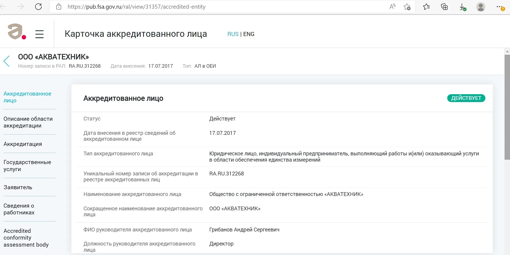Open the browser profile avatar
The height and width of the screenshot is (255, 510).
pyautogui.click(x=481, y=7)
